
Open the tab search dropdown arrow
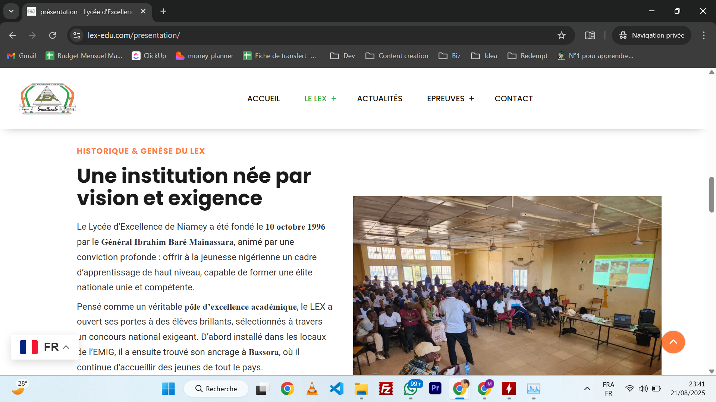(11, 11)
